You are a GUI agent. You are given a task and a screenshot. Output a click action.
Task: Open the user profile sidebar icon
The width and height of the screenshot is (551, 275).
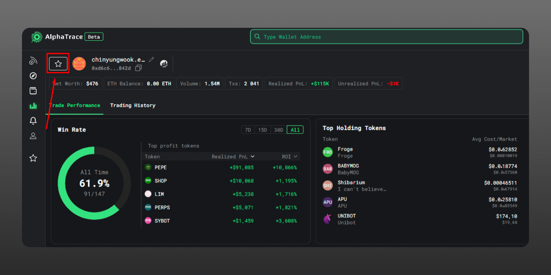33,136
